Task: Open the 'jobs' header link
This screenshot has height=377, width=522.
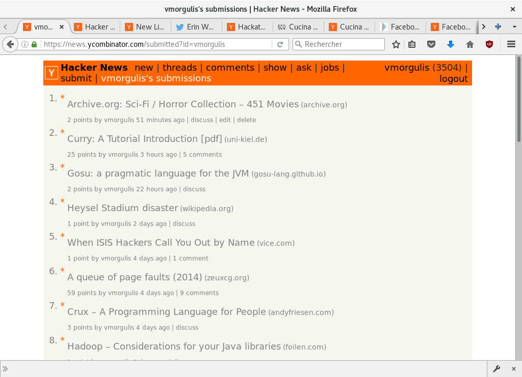Action: [330, 68]
